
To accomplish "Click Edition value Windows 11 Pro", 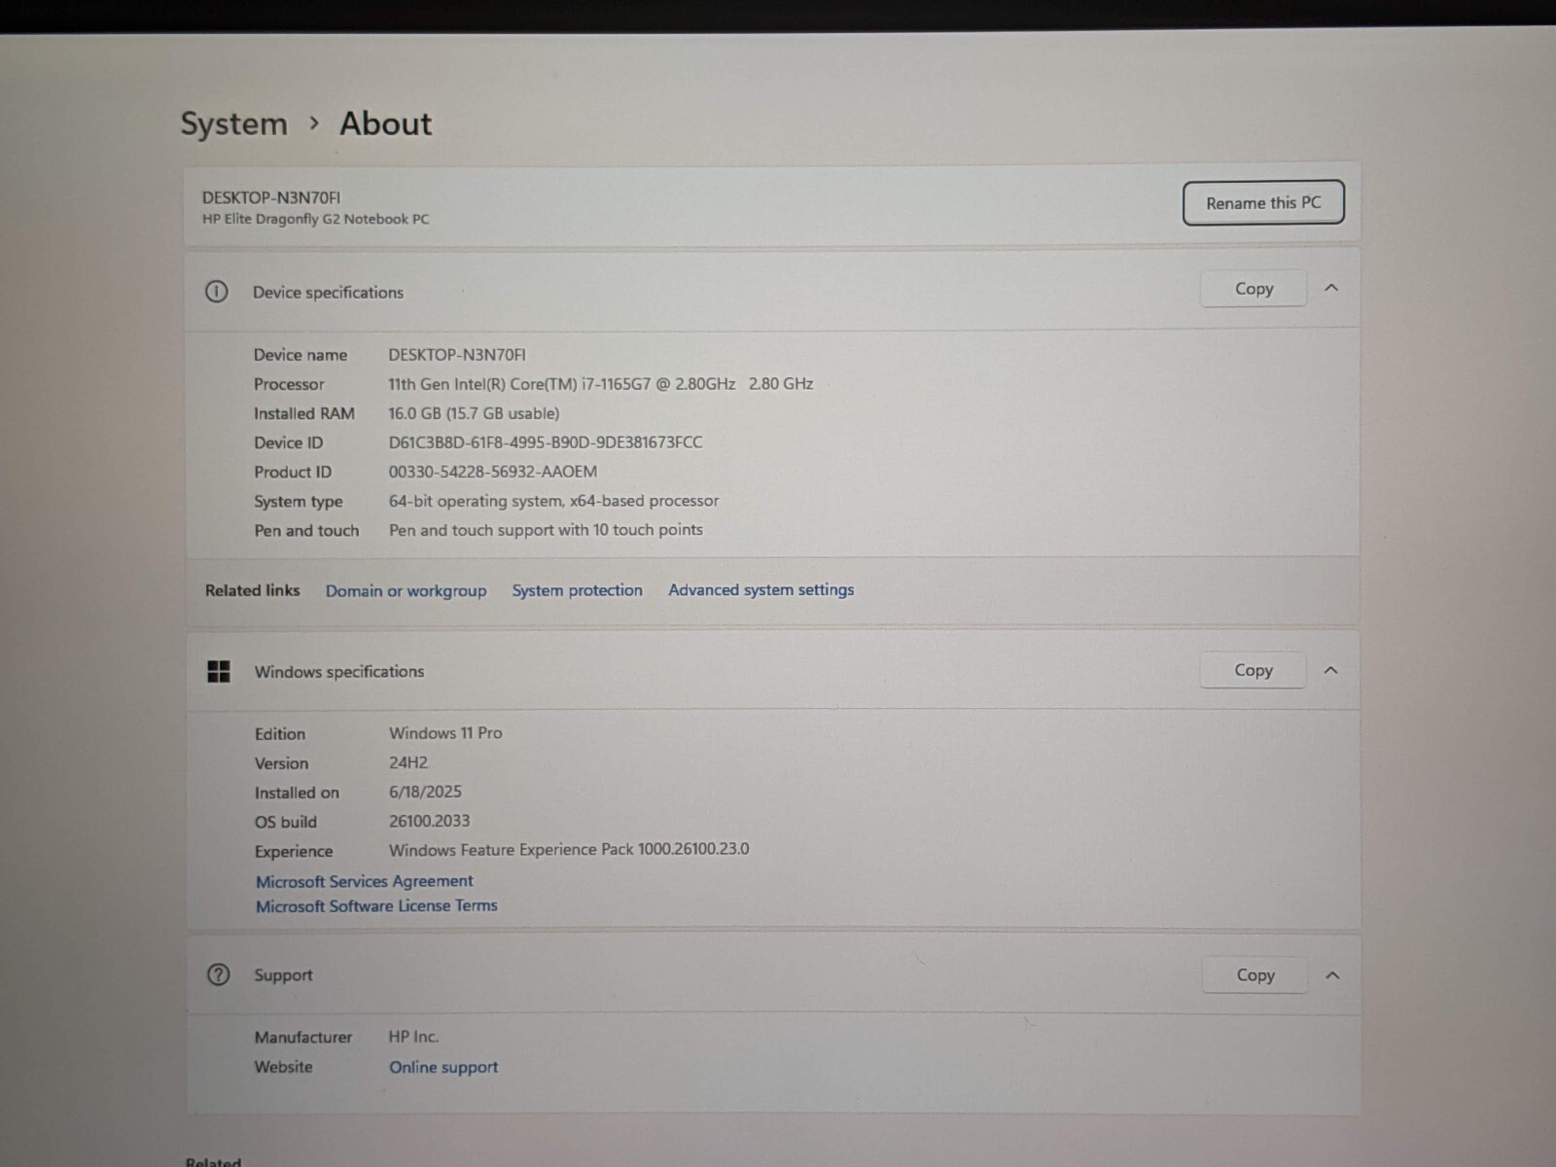I will pos(445,733).
